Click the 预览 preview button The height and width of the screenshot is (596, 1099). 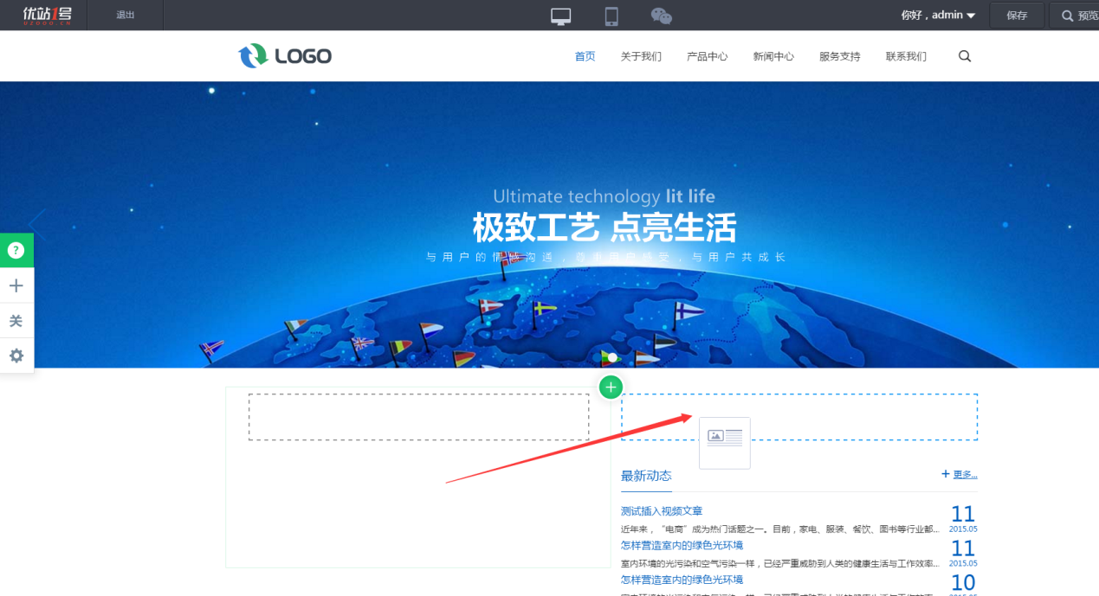tap(1076, 16)
